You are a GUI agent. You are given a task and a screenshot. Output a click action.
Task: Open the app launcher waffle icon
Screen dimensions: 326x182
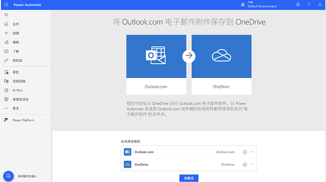coord(6,5)
